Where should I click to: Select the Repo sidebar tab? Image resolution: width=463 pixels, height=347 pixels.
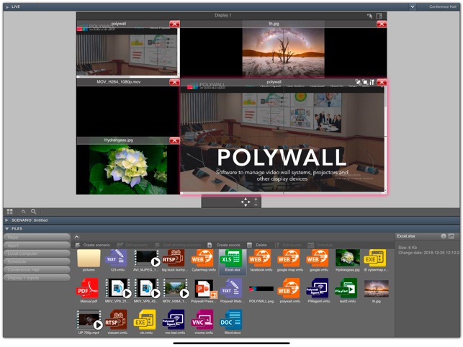[x=37, y=237]
